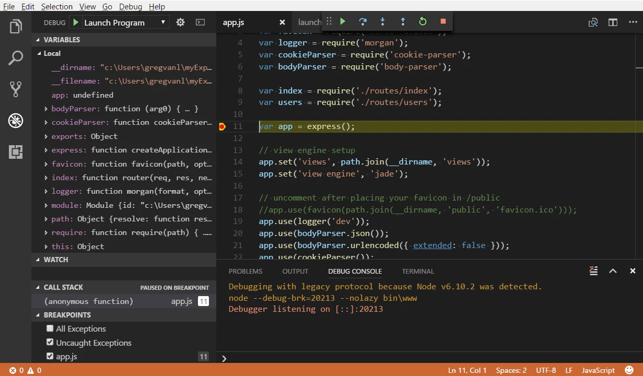Enable the All Exceptions breakpoint
Viewport: 643px width, 376px height.
pos(50,328)
